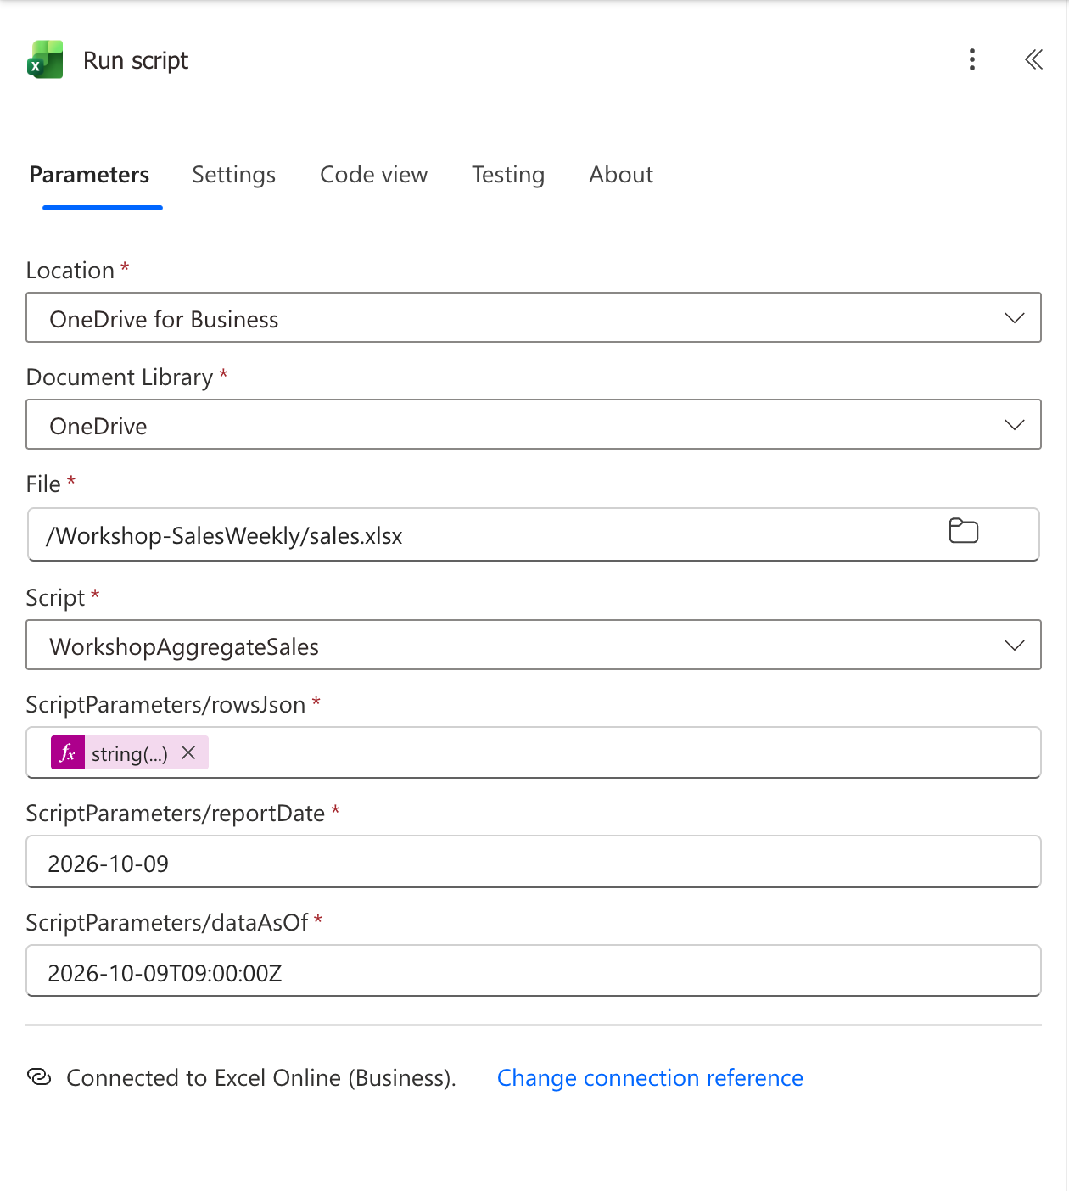1069x1191 pixels.
Task: Open the three-dot more options menu
Action: (x=972, y=59)
